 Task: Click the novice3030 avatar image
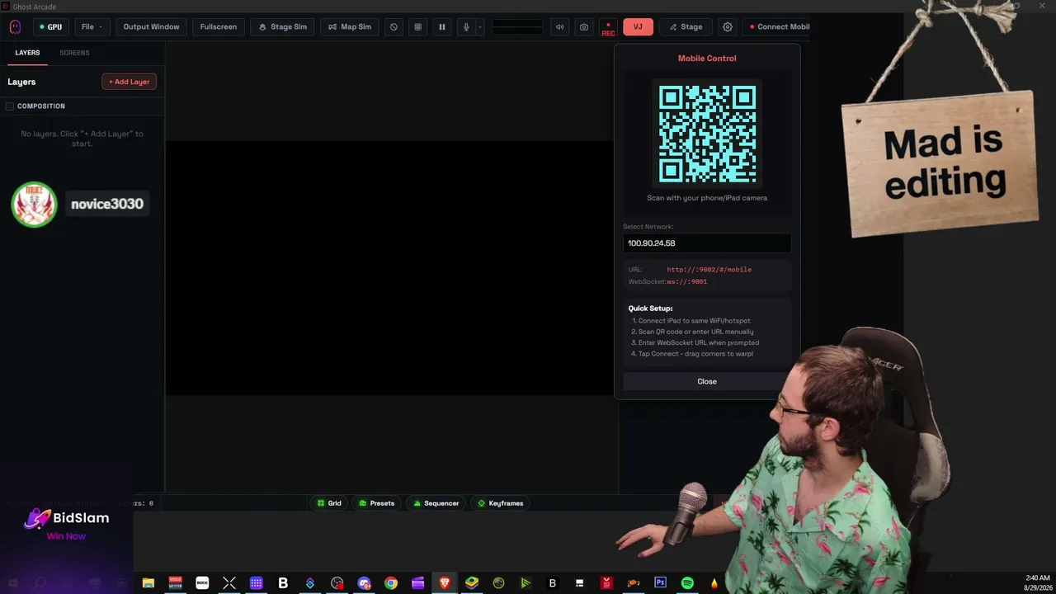pyautogui.click(x=34, y=205)
